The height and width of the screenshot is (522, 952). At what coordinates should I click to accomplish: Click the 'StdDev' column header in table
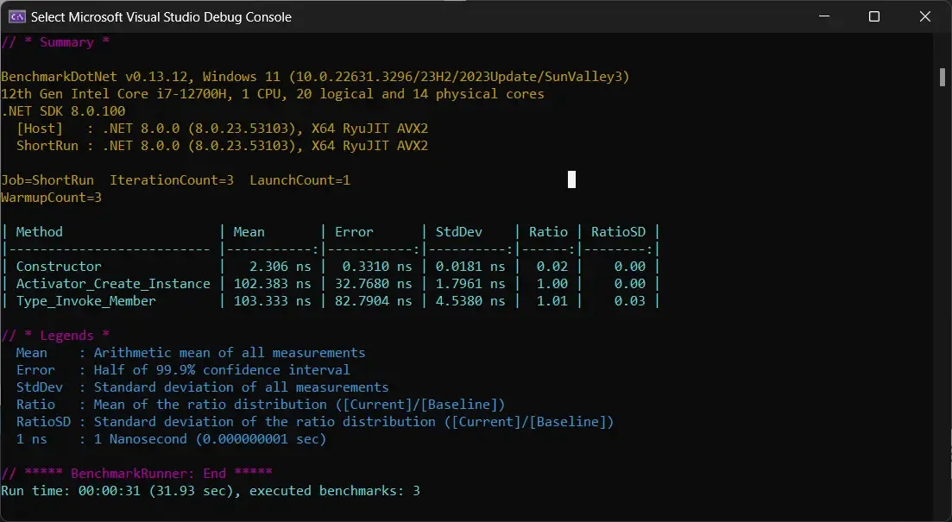[x=459, y=232]
